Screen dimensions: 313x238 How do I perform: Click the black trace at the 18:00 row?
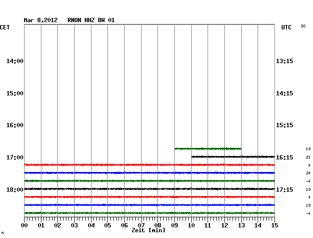(x=149, y=189)
